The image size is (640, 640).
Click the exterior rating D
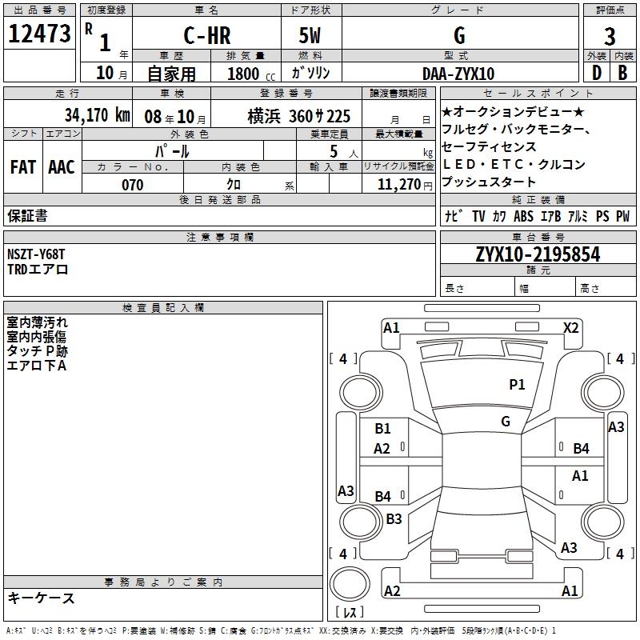pyautogui.click(x=596, y=73)
